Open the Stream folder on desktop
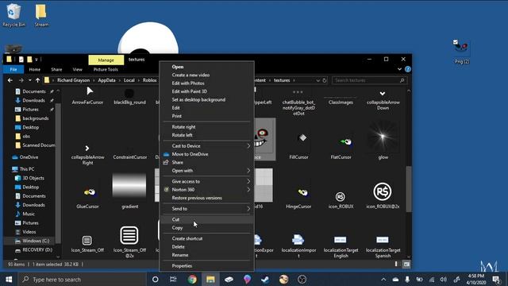508x286 pixels. click(x=41, y=15)
